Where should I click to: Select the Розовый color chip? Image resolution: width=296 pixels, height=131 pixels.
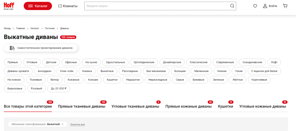point(37,88)
